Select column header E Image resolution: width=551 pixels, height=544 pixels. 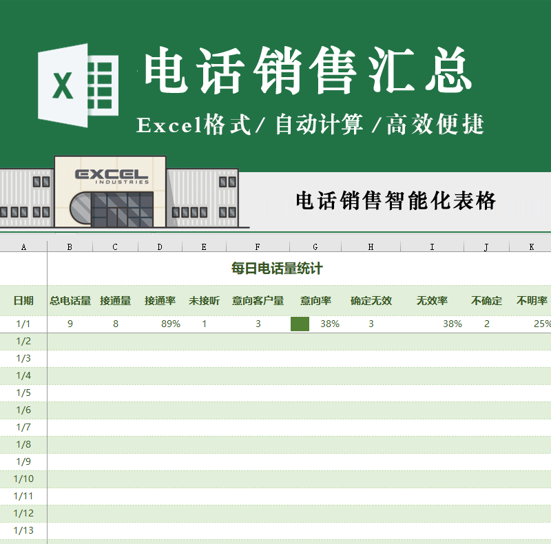click(x=203, y=246)
